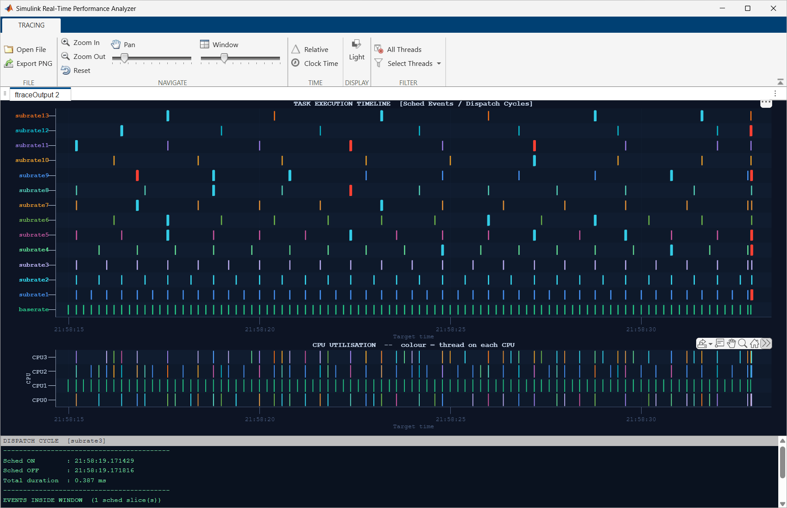Viewport: 787px width, 508px height.
Task: Click the Zoom In magnifier icon
Action: click(x=66, y=42)
